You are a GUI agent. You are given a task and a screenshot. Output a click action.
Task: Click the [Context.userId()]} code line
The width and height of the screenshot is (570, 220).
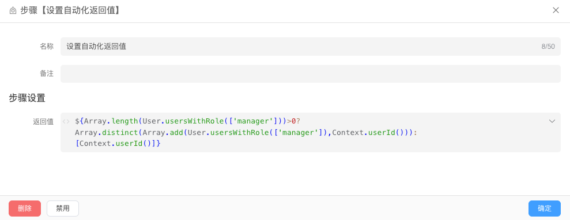click(118, 143)
